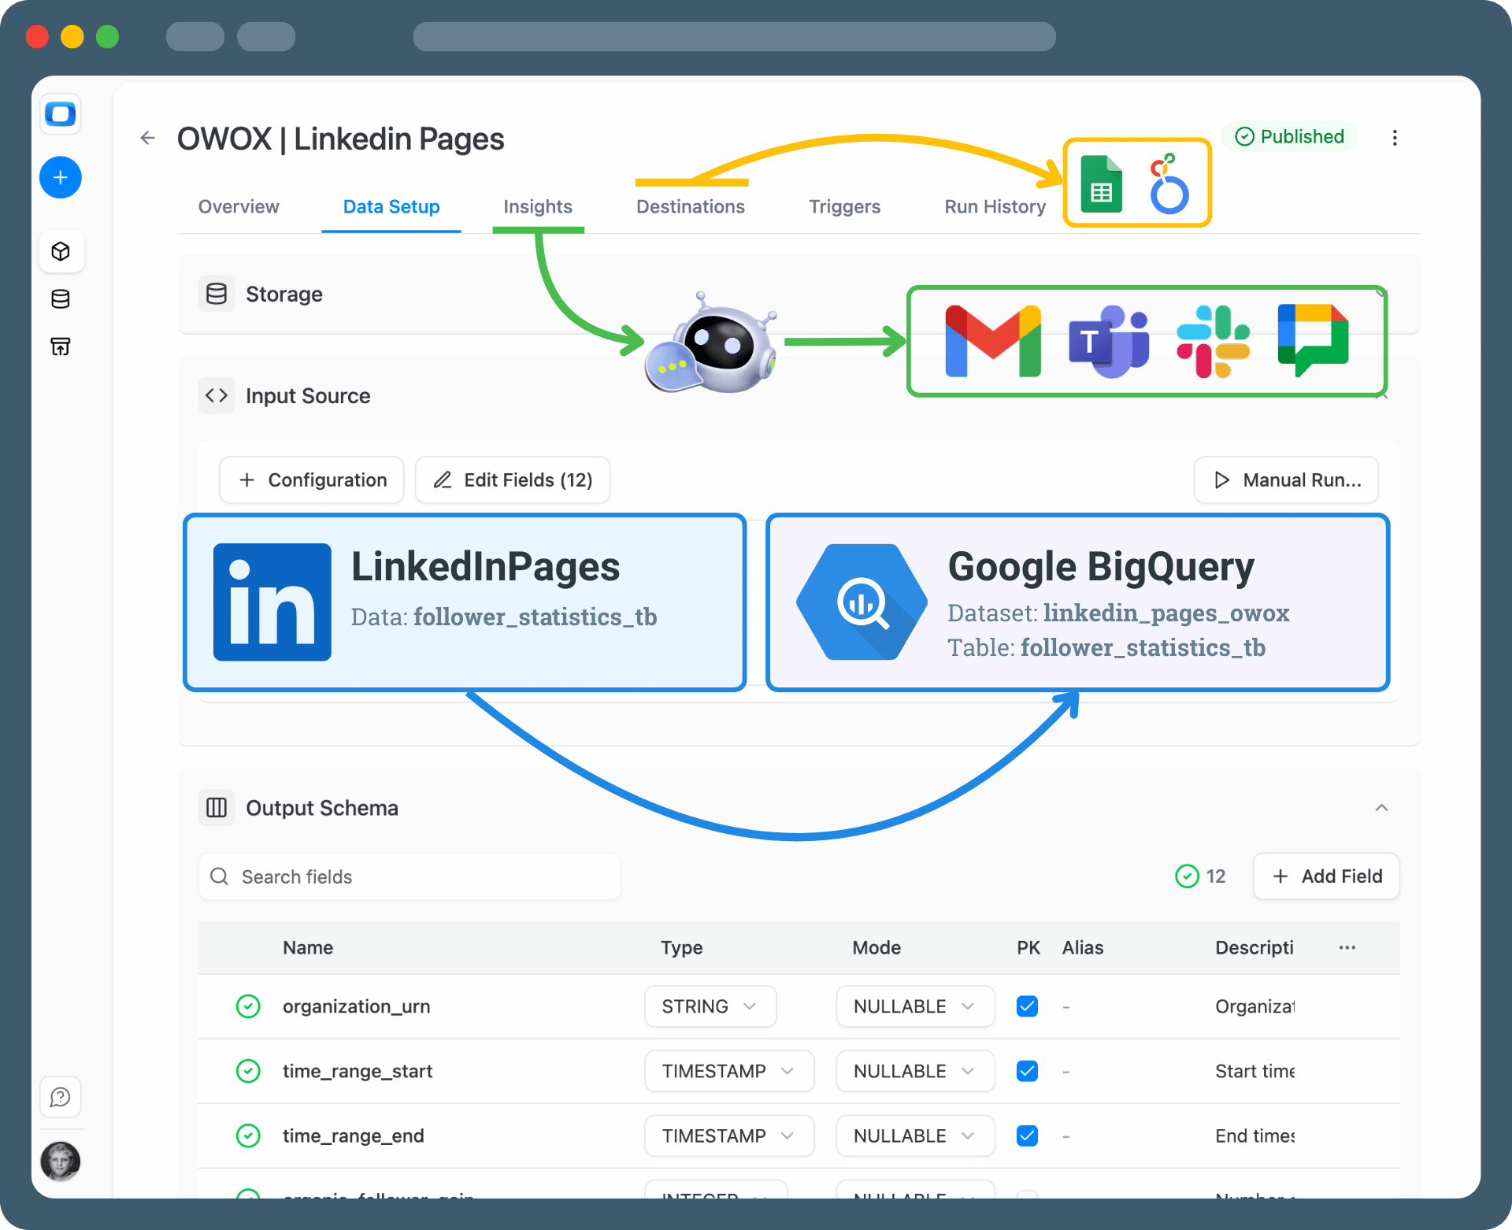Viewport: 1512px width, 1230px height.
Task: Click the back arrow beside page title
Action: tap(147, 139)
